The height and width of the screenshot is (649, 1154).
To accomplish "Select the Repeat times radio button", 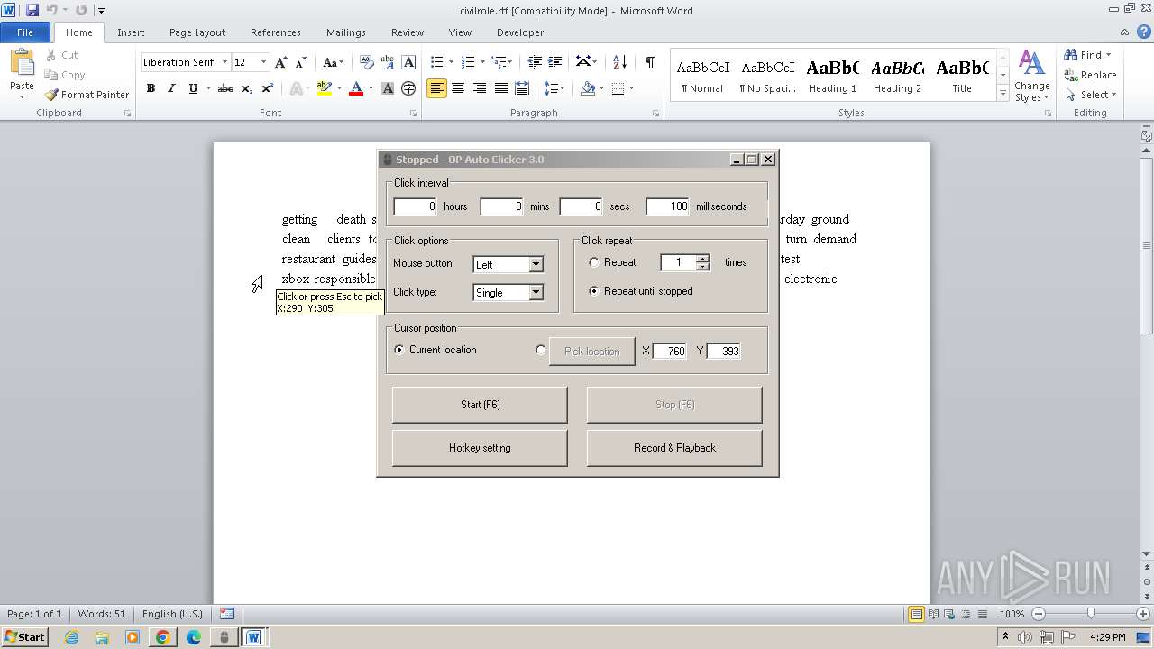I will [x=593, y=262].
